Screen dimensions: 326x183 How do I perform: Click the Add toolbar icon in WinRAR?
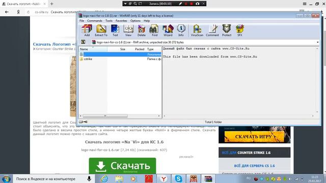pyautogui.click(x=87, y=30)
